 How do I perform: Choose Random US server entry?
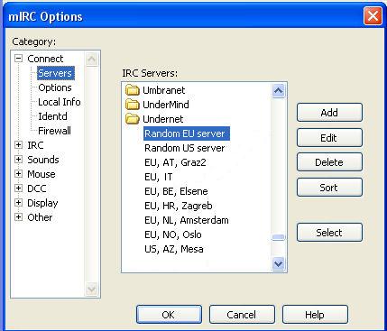coord(185,148)
